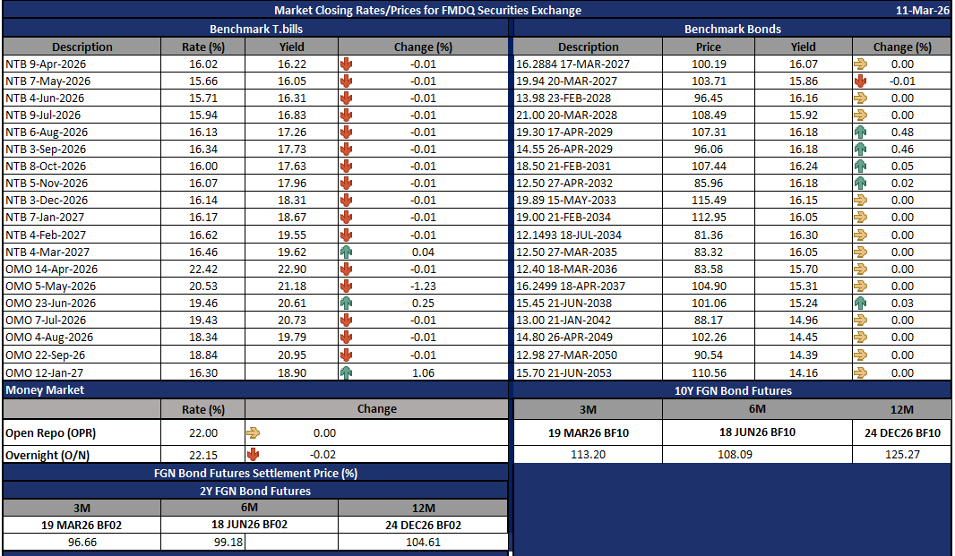Select the 18 JUN26 BF10 settlement price 108.09
Viewport: 955px width, 556px height.
click(757, 454)
